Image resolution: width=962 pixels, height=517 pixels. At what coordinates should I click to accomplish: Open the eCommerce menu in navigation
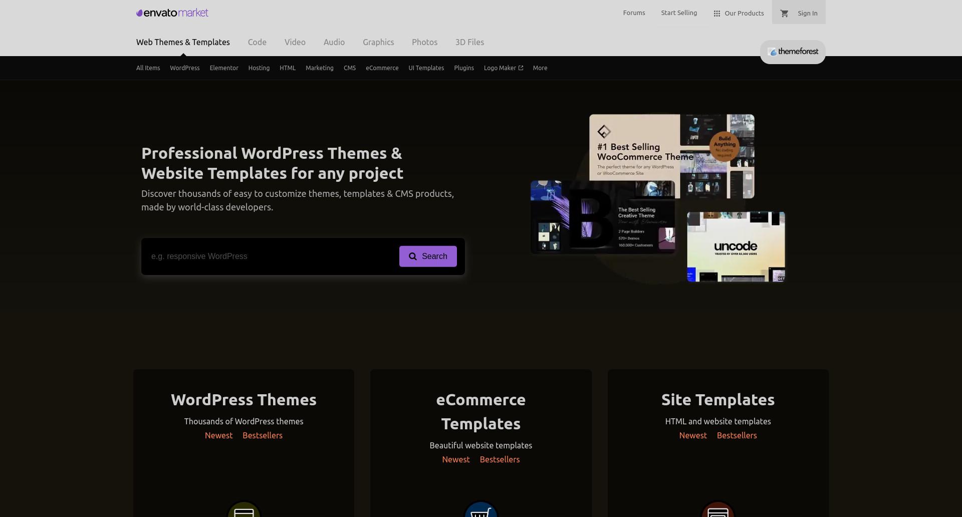pos(382,68)
